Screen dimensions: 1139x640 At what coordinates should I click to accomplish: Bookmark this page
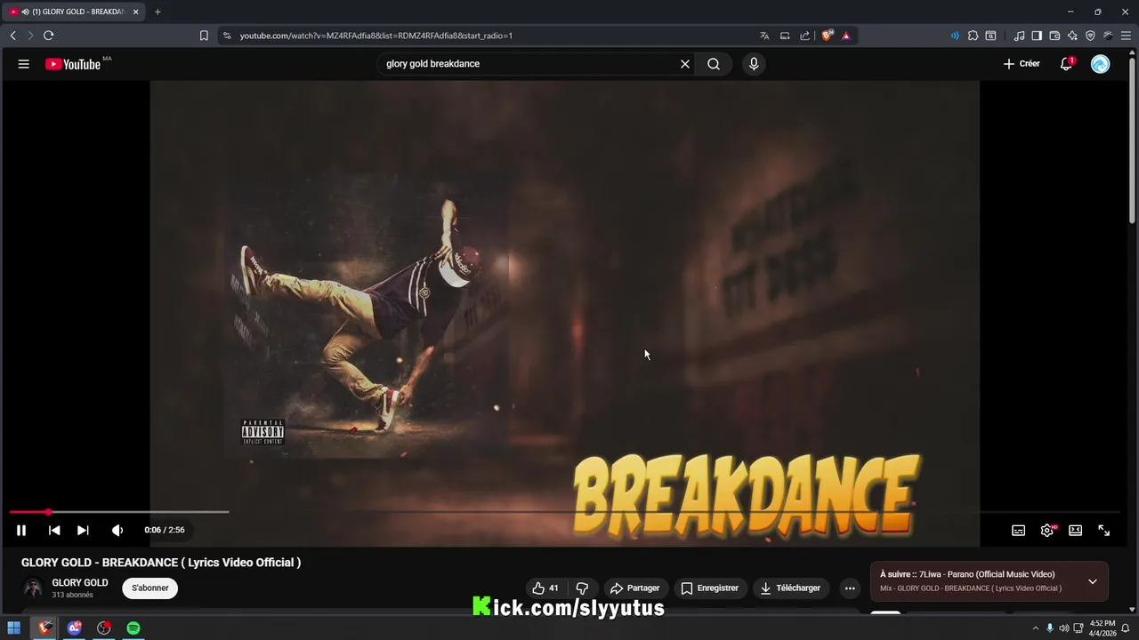204,36
